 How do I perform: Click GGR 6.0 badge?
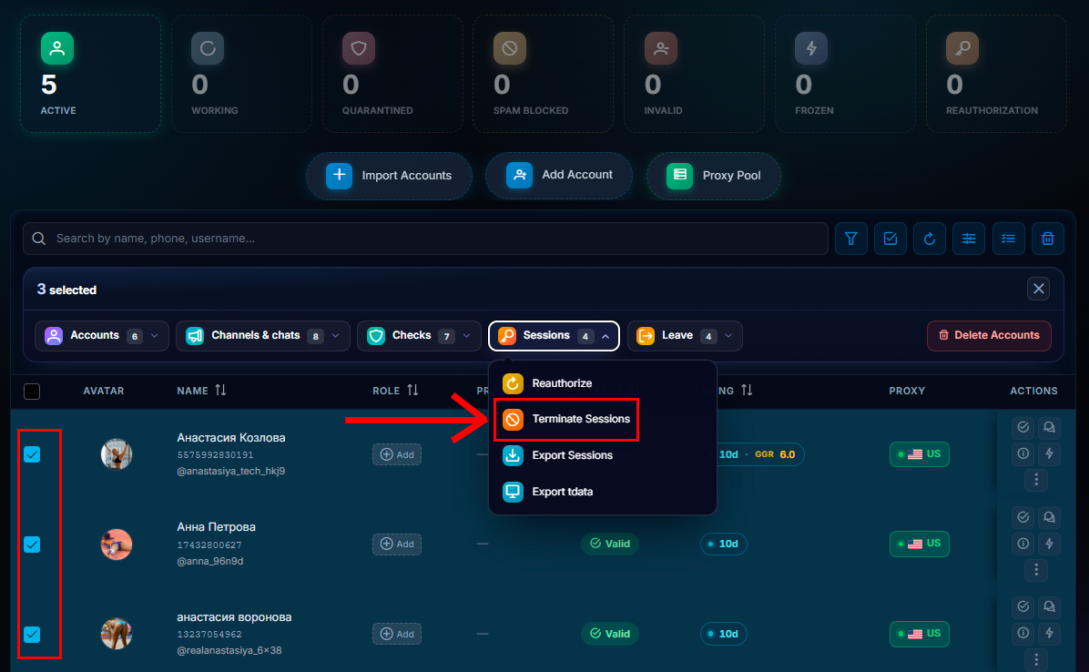pos(775,454)
